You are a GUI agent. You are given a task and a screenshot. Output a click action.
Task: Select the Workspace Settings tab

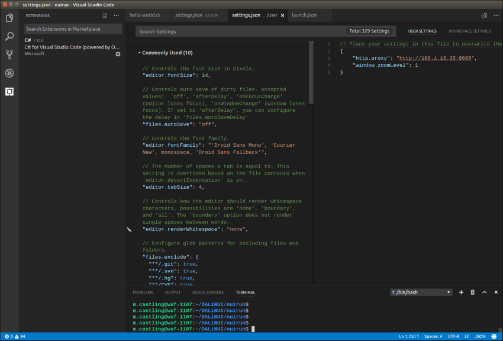click(x=469, y=31)
